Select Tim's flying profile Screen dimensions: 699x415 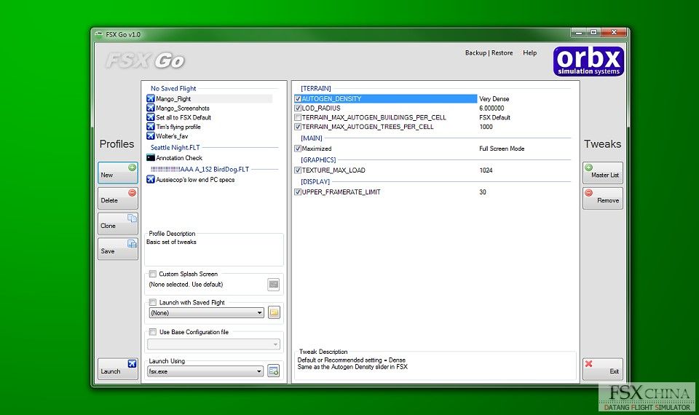178,127
